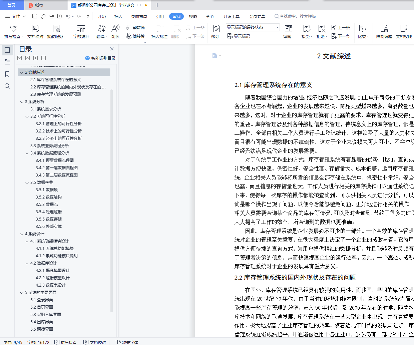Collapse 3.5 数据字典 node
The height and width of the screenshot is (345, 414).
[x=27, y=183]
